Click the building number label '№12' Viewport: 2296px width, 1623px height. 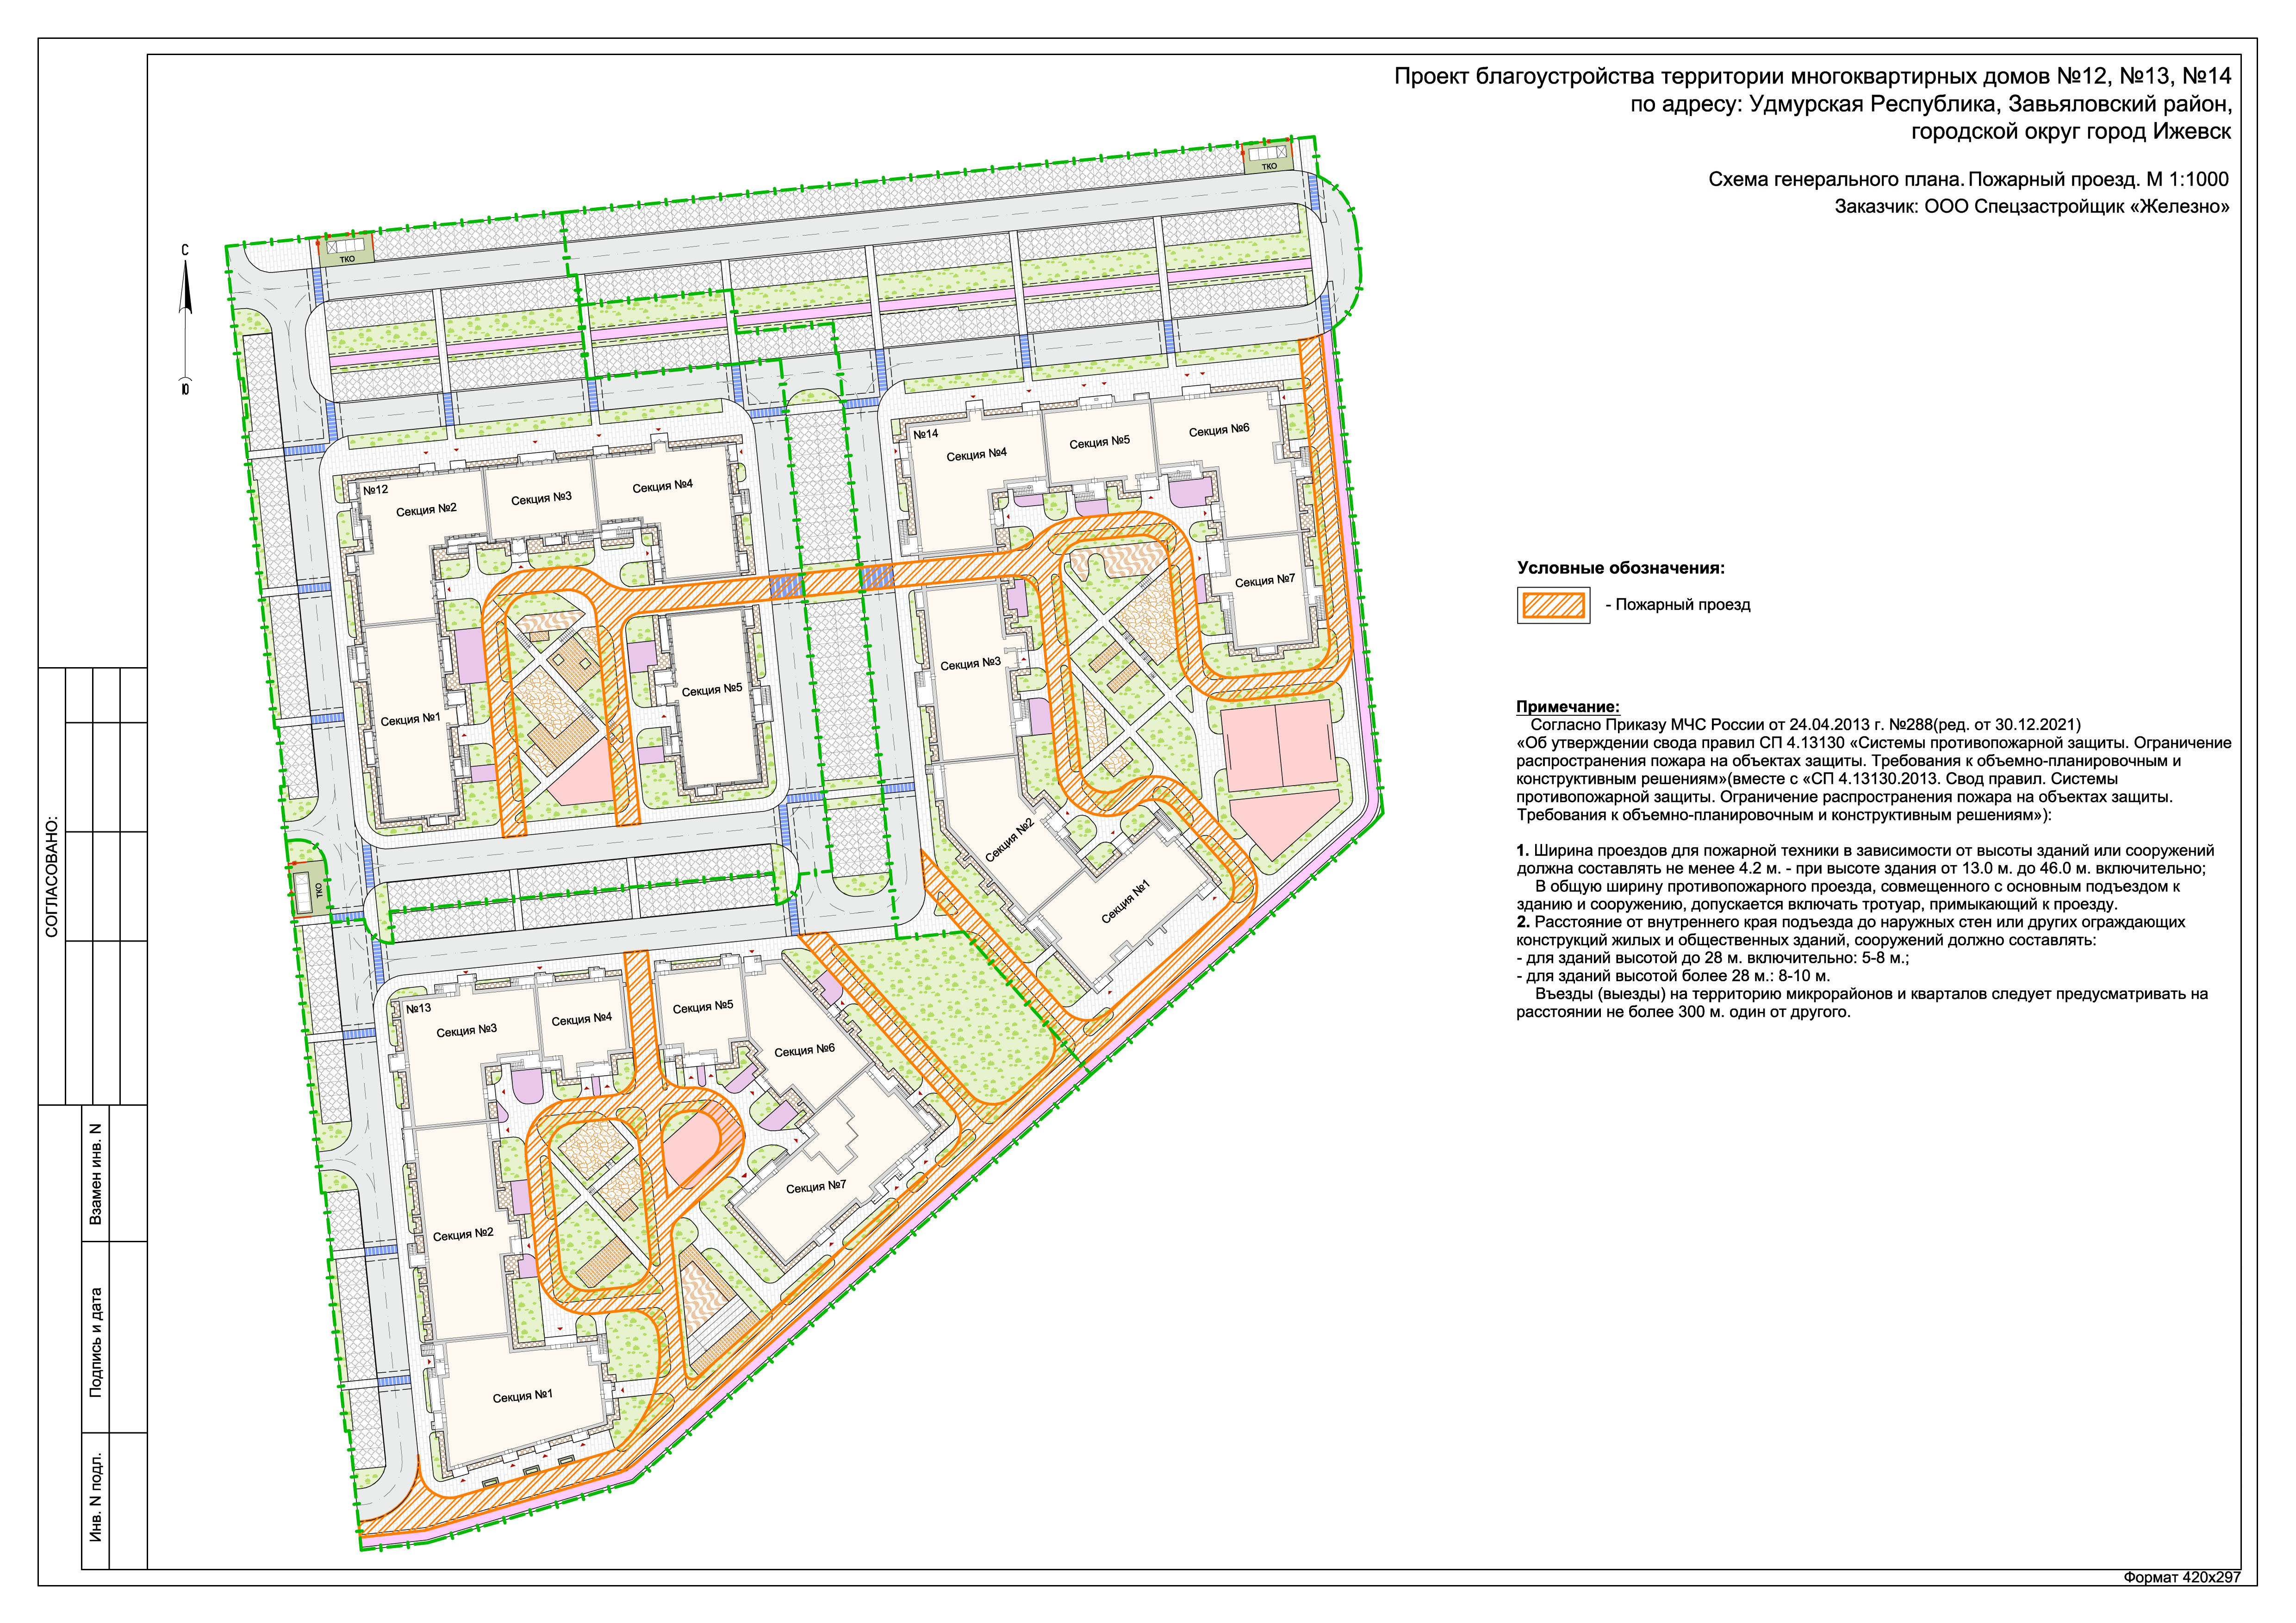click(376, 489)
